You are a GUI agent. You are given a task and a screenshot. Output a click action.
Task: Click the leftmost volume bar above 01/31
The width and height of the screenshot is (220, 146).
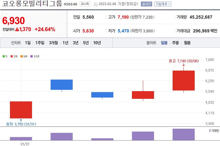pyautogui.click(x=21, y=139)
